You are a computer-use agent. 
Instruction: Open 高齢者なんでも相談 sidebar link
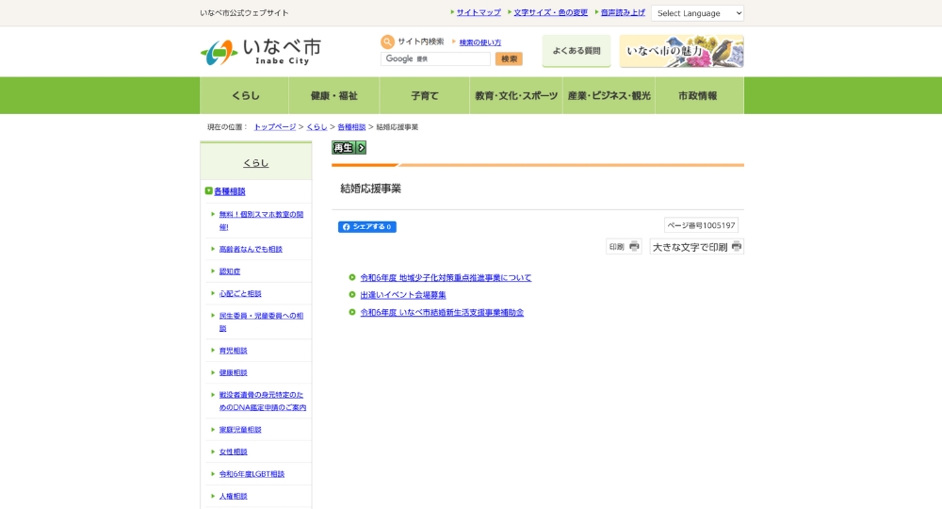click(x=251, y=249)
